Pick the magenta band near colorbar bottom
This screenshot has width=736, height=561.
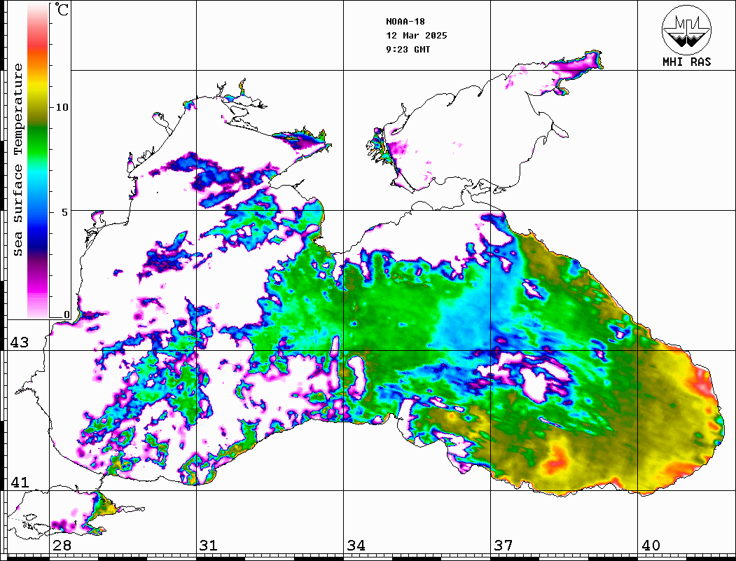(x=38, y=284)
